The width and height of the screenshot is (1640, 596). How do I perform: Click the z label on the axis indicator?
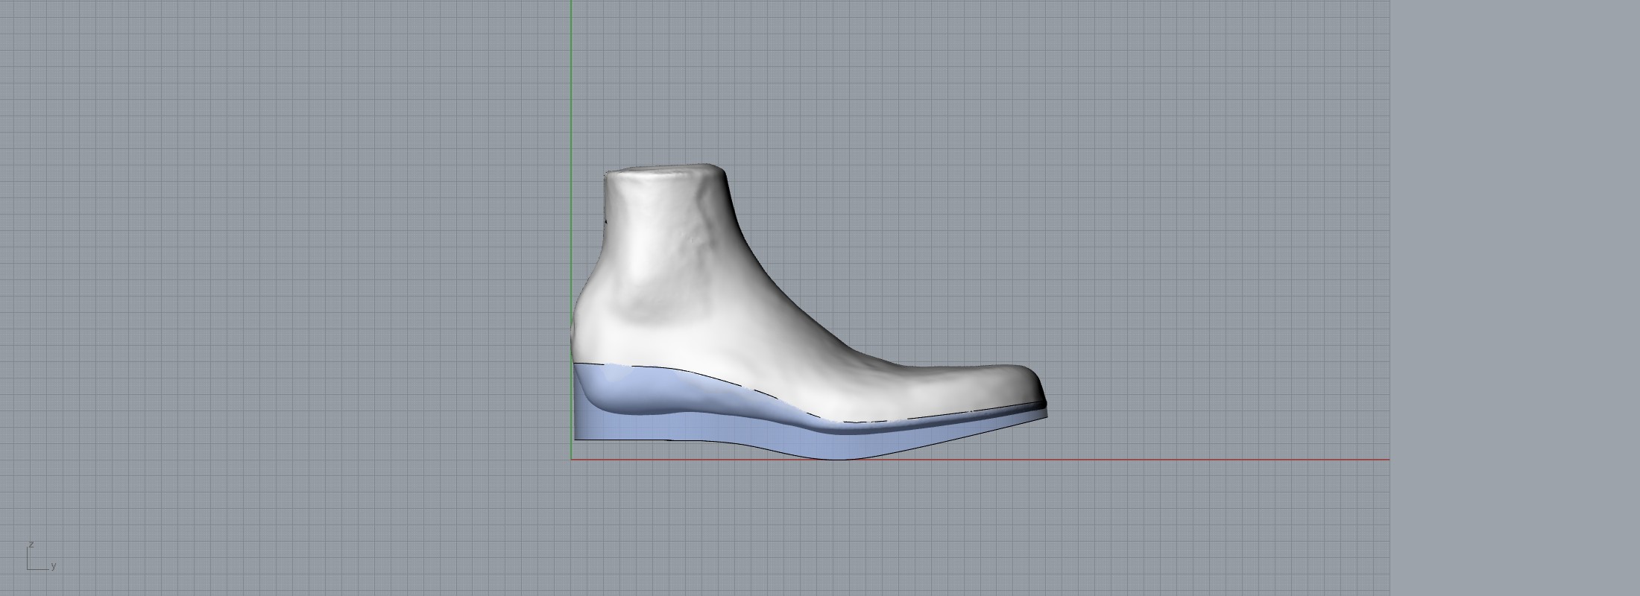point(31,545)
